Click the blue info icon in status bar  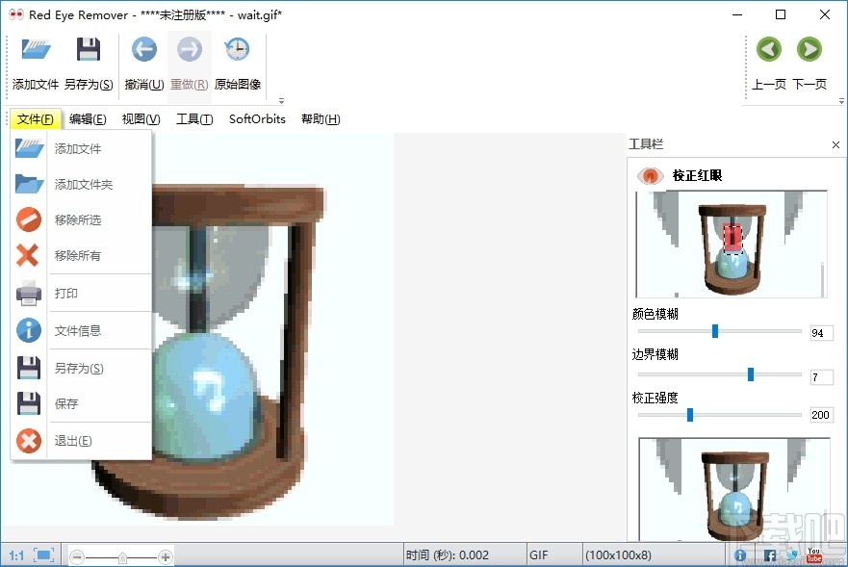[x=739, y=555]
